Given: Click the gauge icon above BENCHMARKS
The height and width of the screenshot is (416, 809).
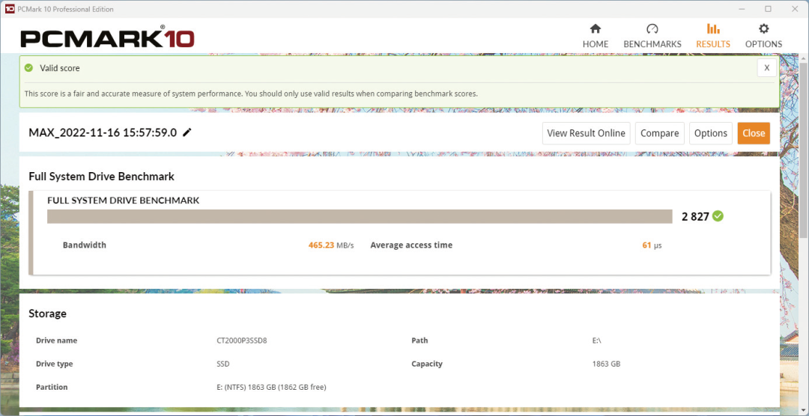Looking at the screenshot, I should tap(652, 28).
